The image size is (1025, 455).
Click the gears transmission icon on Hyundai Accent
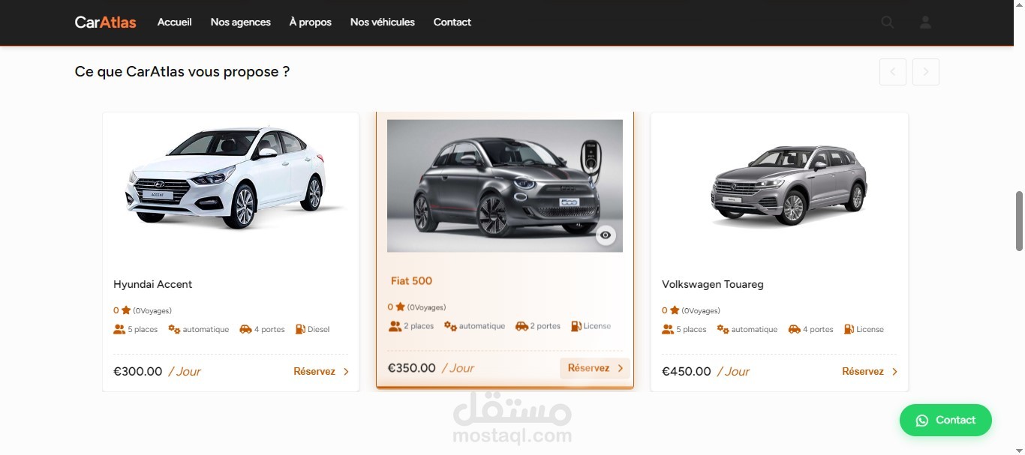(174, 329)
